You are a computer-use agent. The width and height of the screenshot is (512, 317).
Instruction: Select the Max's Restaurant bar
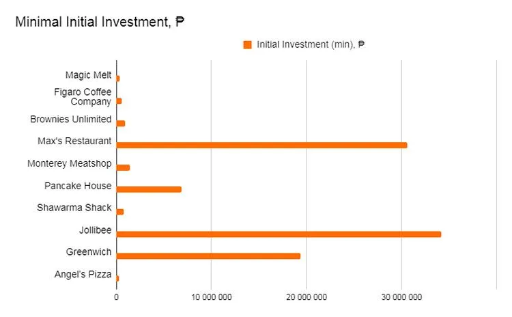261,145
